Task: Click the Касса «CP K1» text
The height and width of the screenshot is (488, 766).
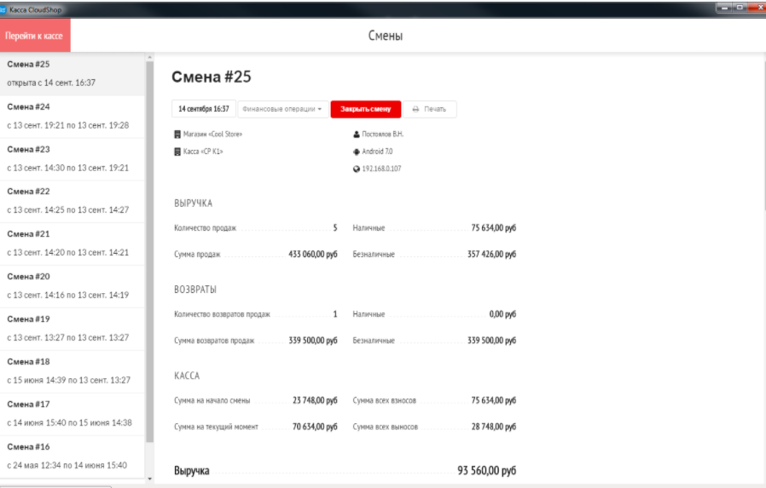Action: click(x=203, y=152)
